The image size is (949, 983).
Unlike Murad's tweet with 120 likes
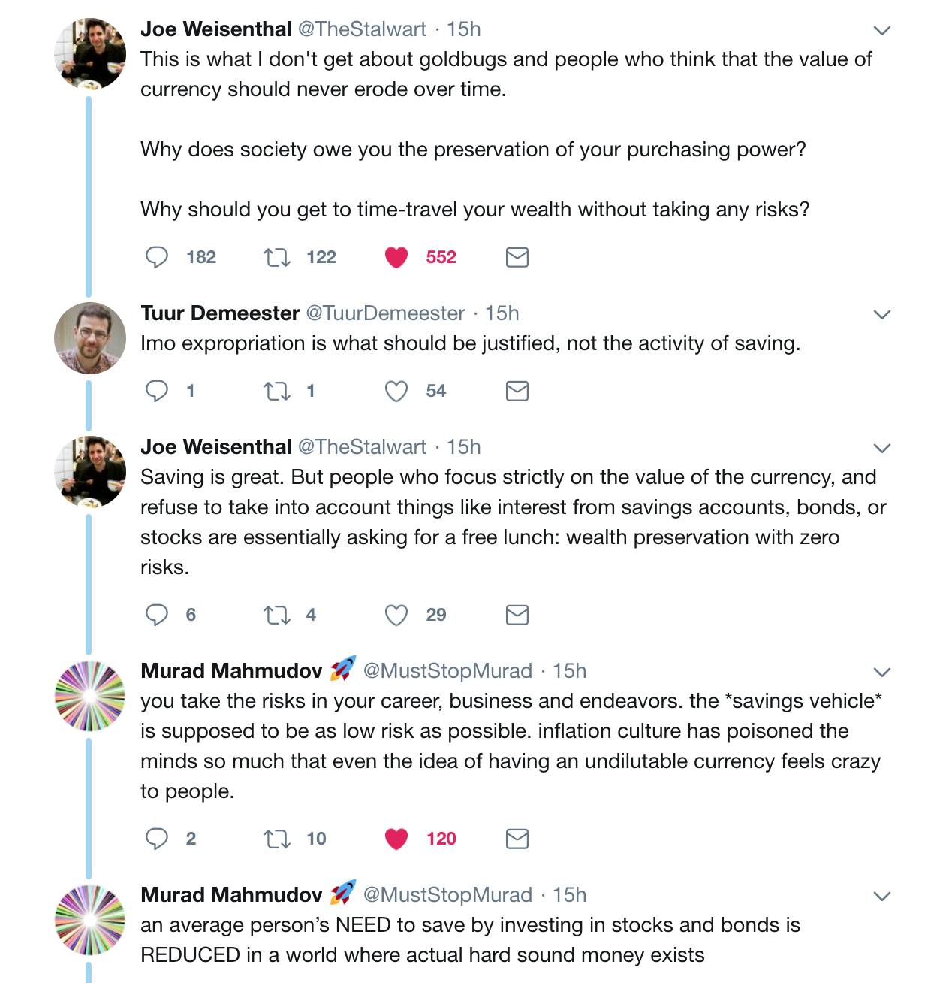(396, 839)
